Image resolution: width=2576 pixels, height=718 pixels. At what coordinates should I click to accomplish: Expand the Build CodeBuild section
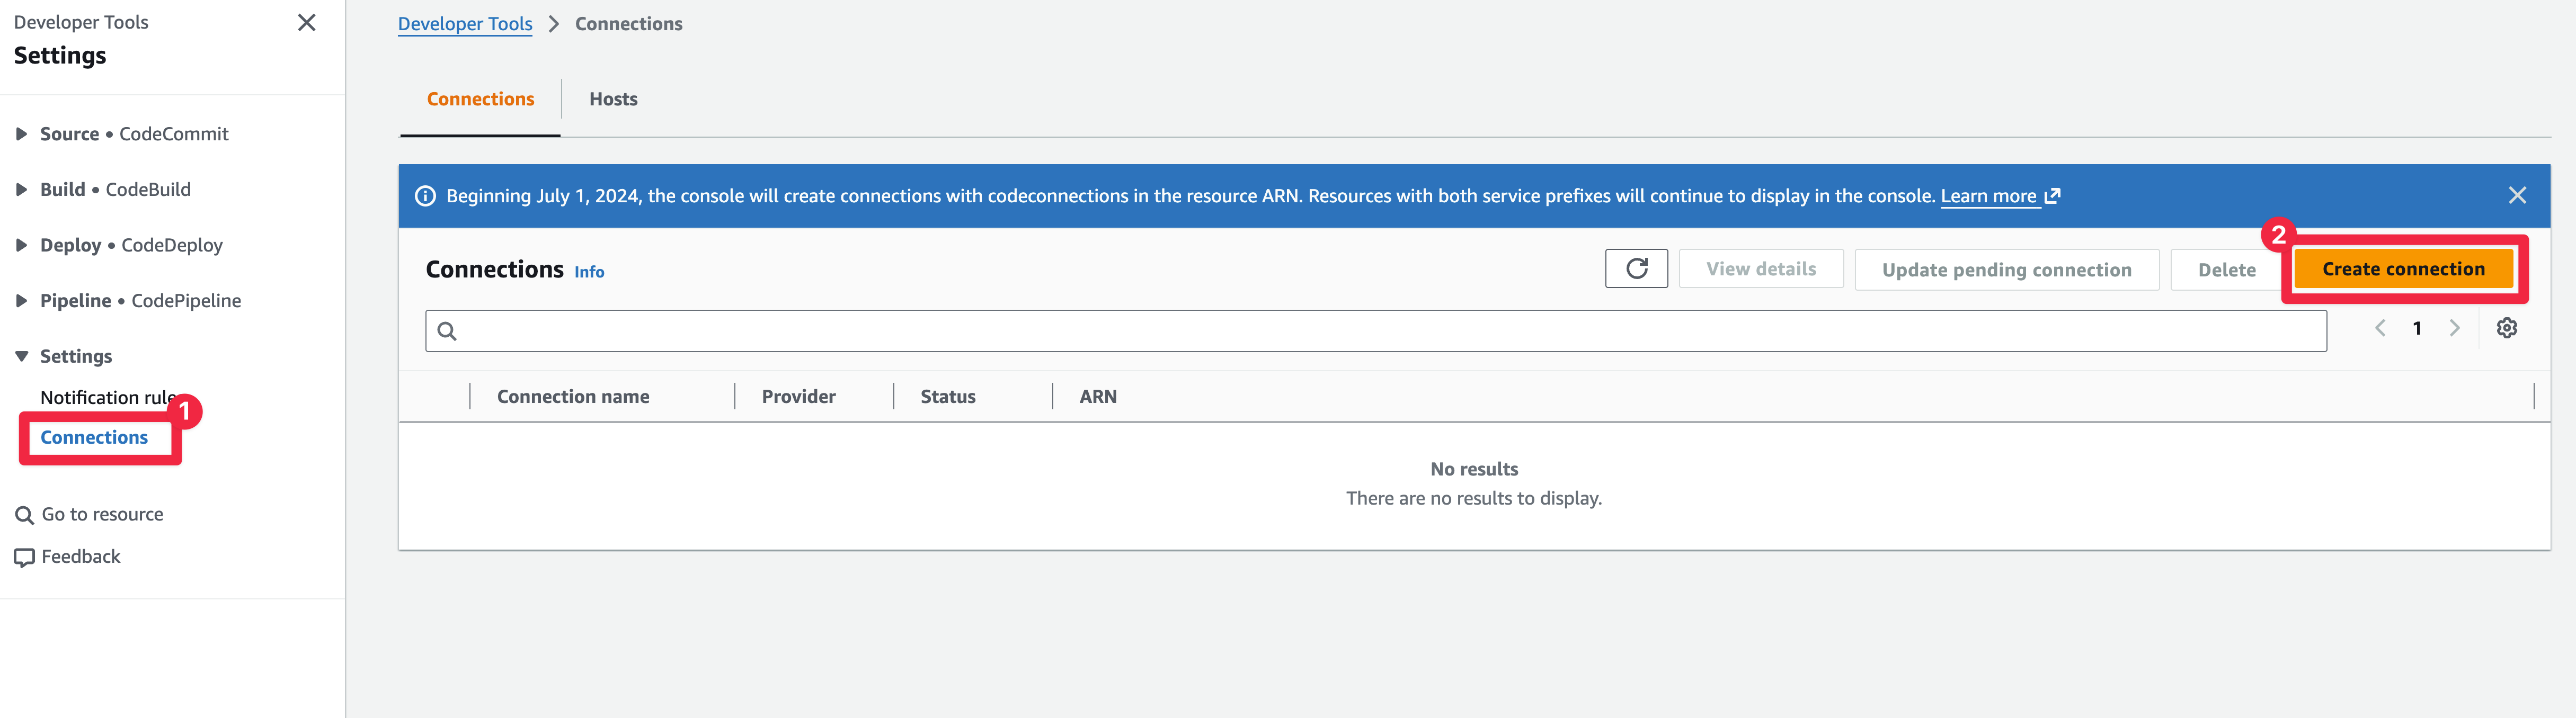21,189
